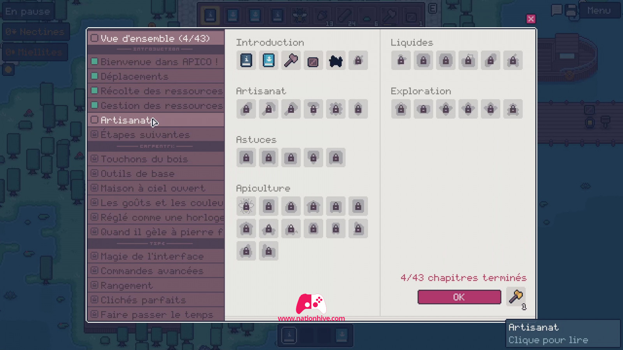Select the info book in the bottom bar
Viewport: 623px width, 350px height.
click(x=289, y=335)
